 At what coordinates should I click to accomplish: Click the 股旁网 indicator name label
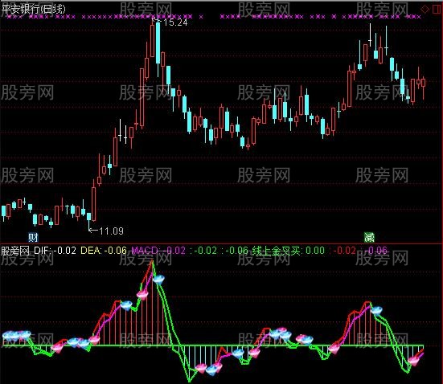tap(15, 251)
